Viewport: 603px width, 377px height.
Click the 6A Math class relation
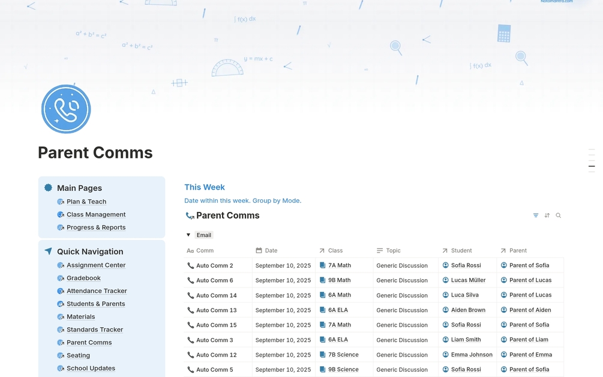pyautogui.click(x=339, y=295)
